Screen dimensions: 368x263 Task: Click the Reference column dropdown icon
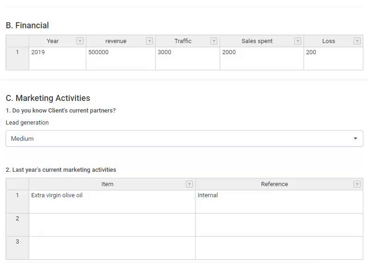tap(357, 184)
